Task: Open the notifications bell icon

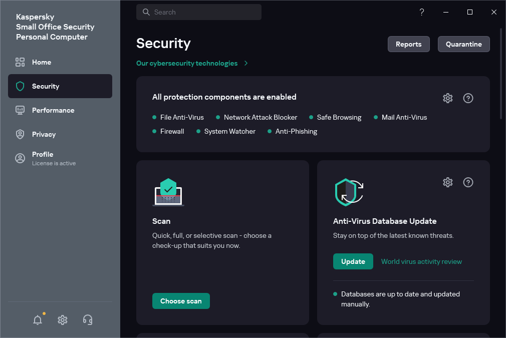Action: pyautogui.click(x=38, y=319)
